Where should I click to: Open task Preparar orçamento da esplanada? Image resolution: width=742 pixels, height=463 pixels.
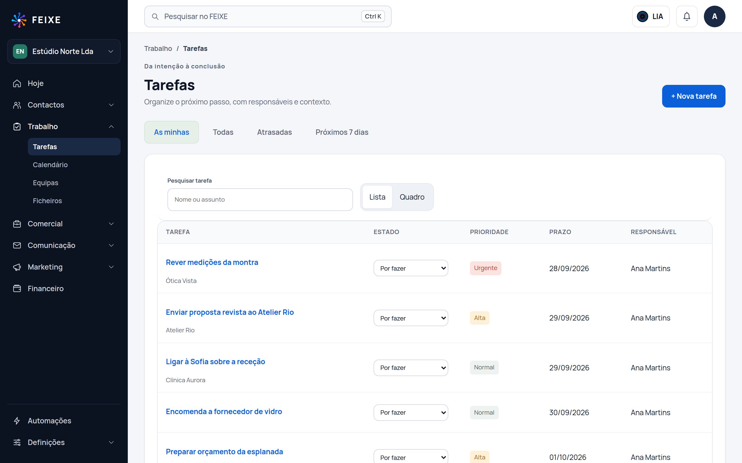coord(224,452)
